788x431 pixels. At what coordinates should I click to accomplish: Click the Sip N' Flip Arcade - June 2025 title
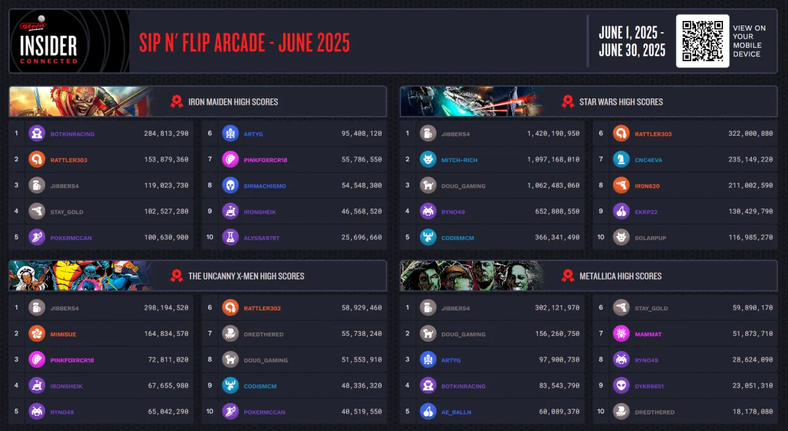(244, 42)
